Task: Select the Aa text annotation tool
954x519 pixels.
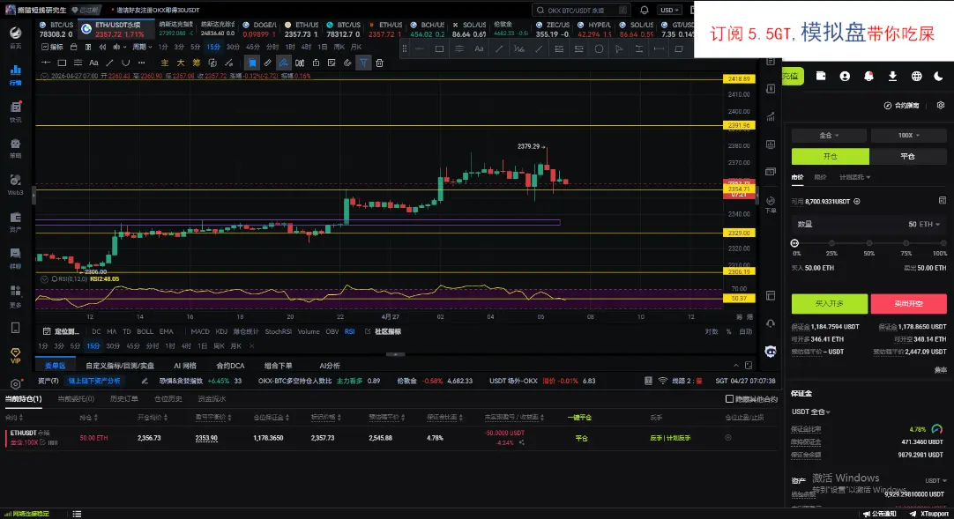Action: pyautogui.click(x=93, y=63)
